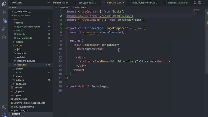Viewport: 208px width, 117px height.
Task: Click the index.tsx breadcrumb segment
Action: (x=78, y=7)
